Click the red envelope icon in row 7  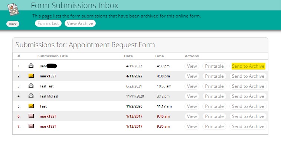click(x=31, y=126)
